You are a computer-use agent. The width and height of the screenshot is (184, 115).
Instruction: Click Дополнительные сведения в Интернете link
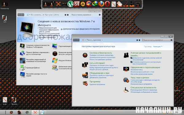(81, 29)
